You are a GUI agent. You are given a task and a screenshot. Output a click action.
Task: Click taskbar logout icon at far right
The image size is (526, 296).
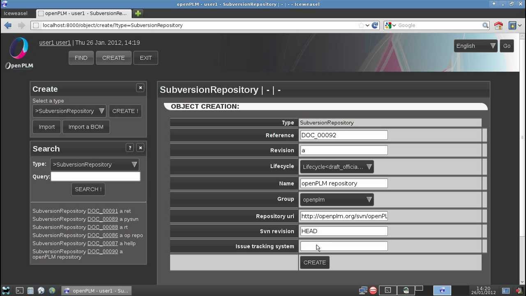tap(519, 291)
